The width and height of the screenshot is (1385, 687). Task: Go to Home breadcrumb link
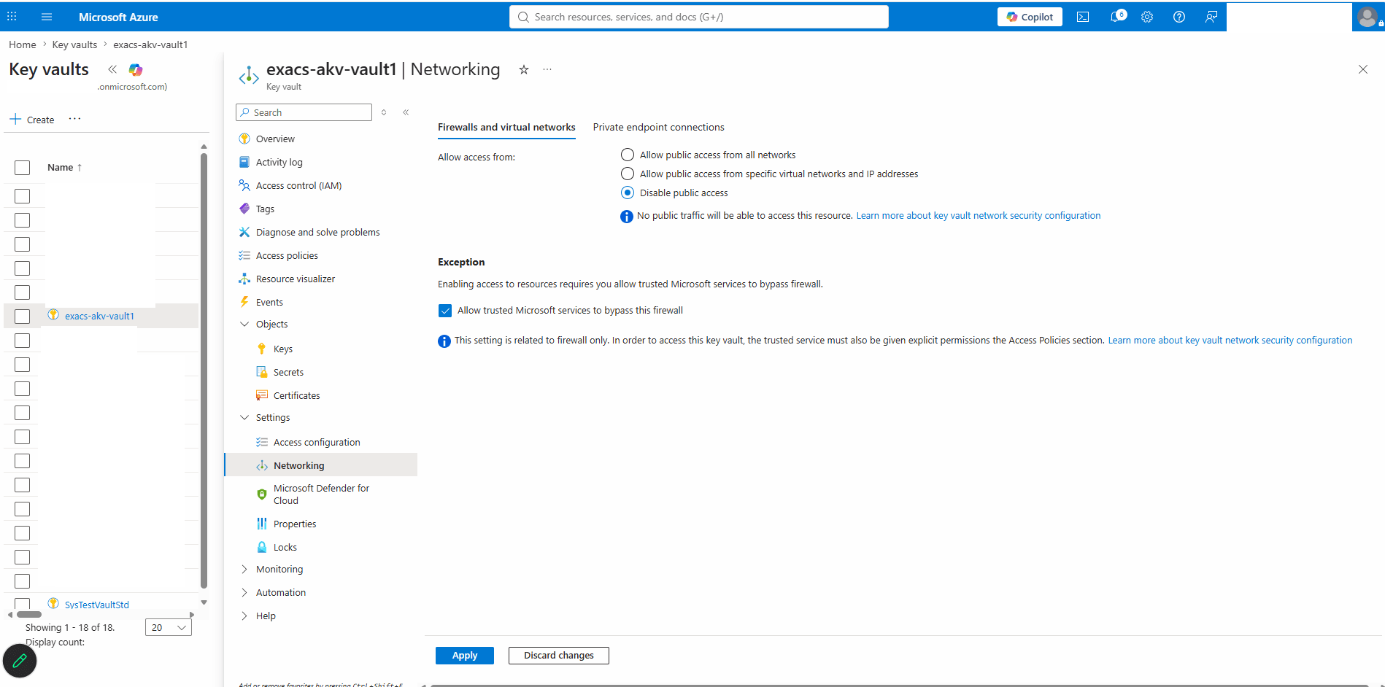[x=23, y=44]
